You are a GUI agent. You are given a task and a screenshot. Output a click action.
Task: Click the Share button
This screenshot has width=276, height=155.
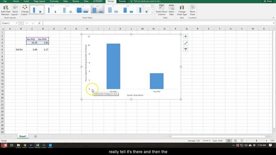[268, 1]
